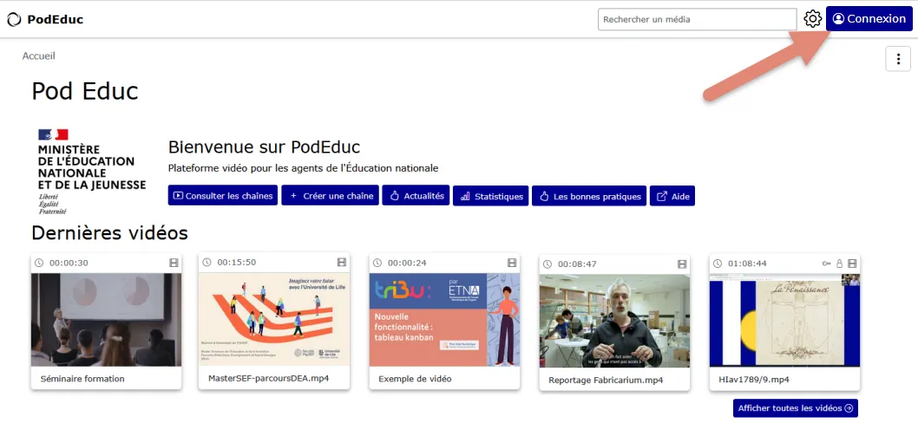The width and height of the screenshot is (918, 443).
Task: Click the 01:08:44 duration text
Action: pos(747,264)
